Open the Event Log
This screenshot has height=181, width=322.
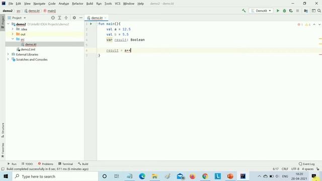point(307,164)
